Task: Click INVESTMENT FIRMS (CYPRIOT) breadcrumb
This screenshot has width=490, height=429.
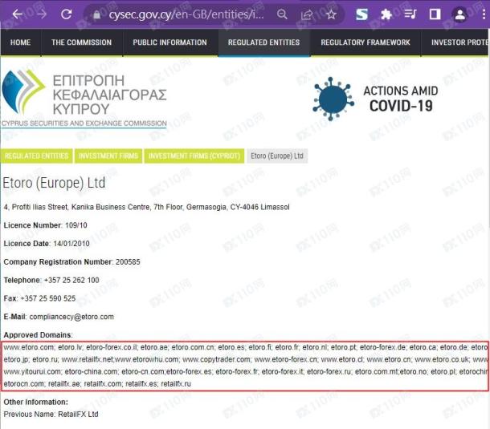Action: click(x=194, y=156)
